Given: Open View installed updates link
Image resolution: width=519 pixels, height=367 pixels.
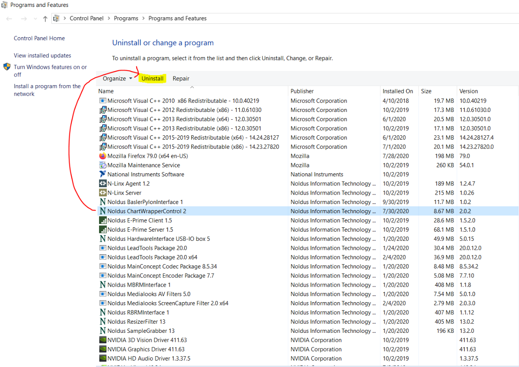Looking at the screenshot, I should 42,56.
